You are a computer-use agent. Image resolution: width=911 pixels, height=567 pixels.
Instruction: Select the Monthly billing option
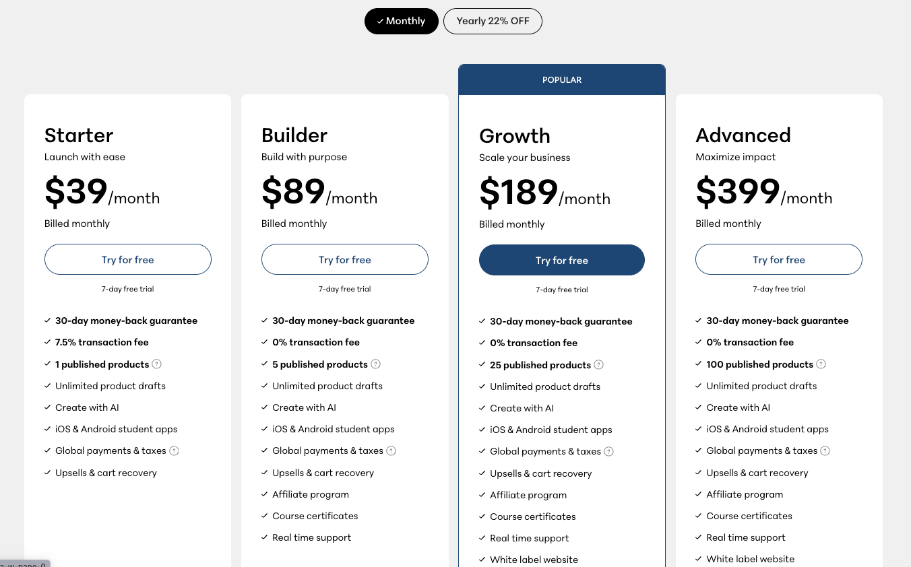coord(402,21)
